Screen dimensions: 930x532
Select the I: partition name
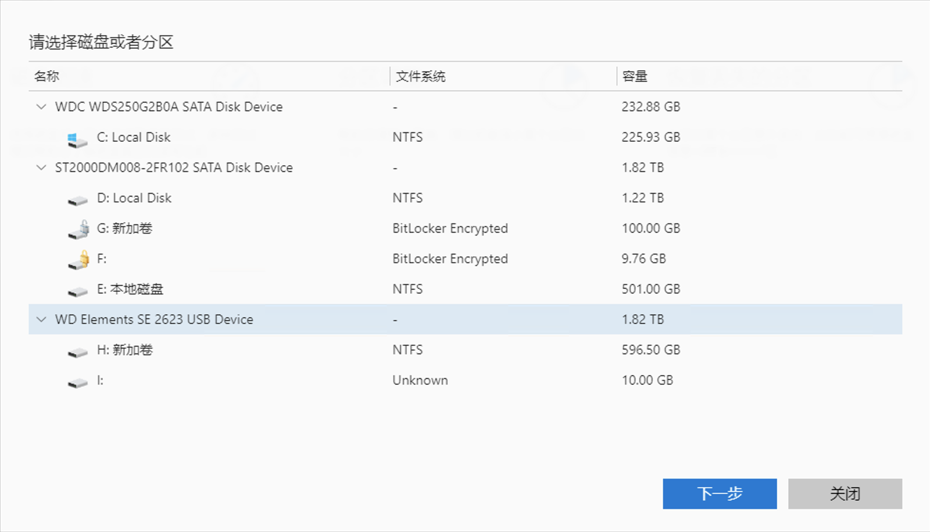pos(100,380)
